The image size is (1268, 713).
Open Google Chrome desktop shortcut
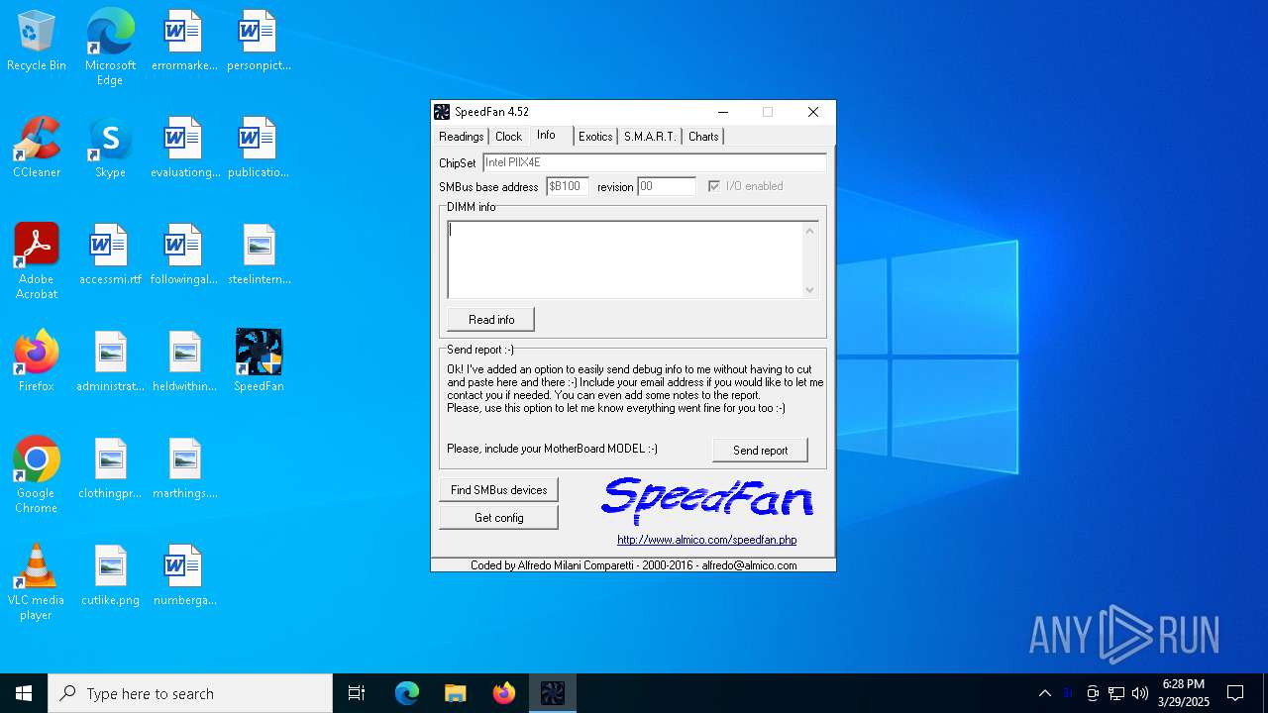pos(37,475)
